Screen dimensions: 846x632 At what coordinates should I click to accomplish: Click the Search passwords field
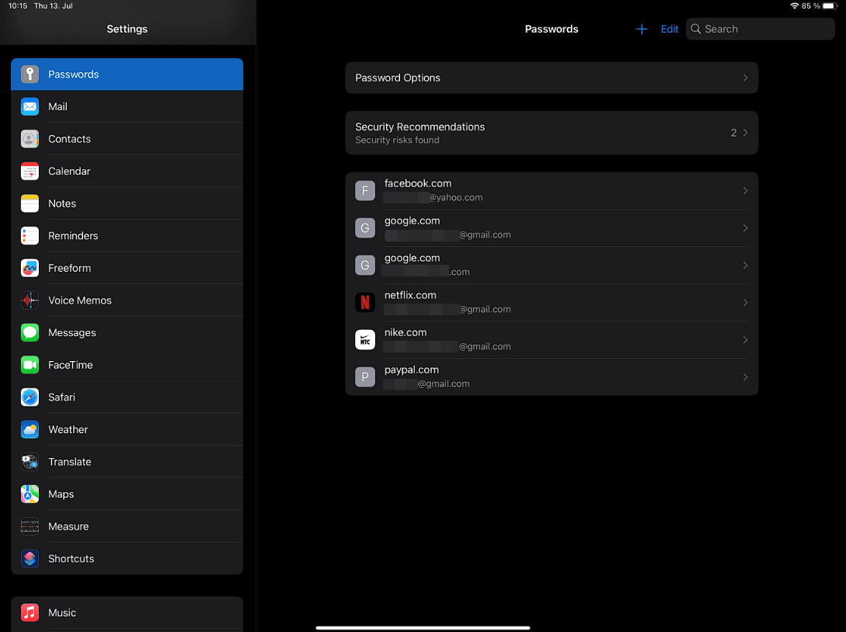point(761,30)
